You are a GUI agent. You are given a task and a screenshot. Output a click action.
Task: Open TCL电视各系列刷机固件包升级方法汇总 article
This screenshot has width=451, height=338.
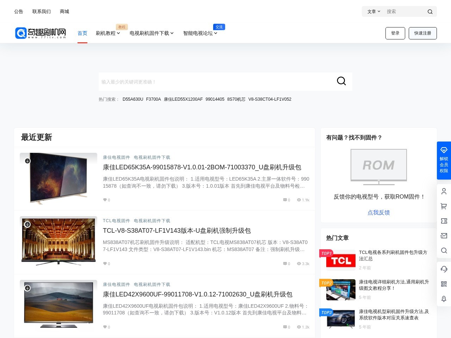click(393, 256)
